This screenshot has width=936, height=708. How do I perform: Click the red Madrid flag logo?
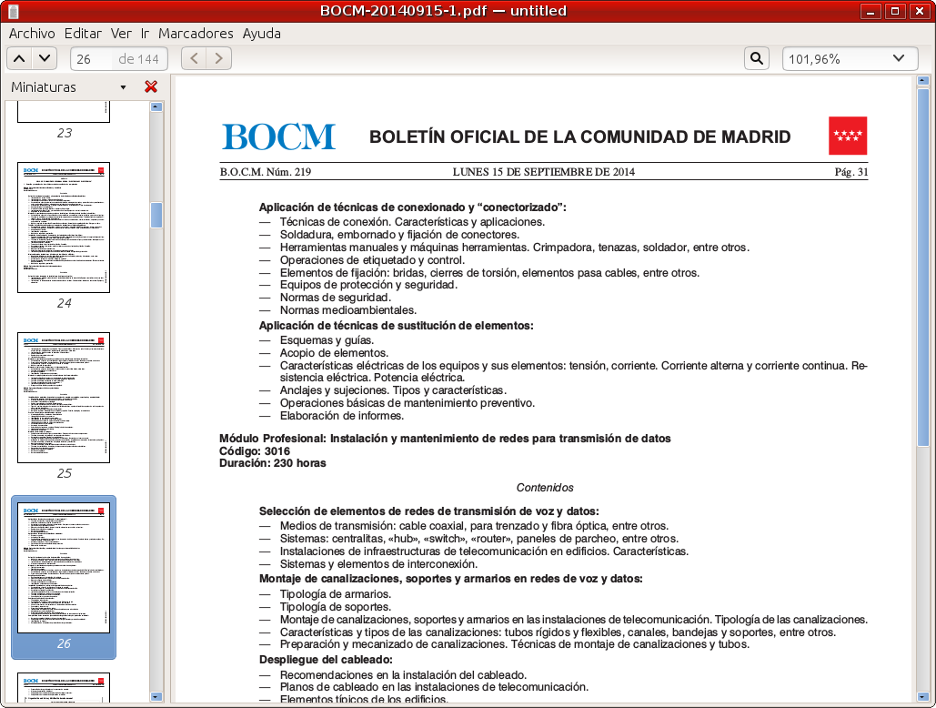click(847, 136)
